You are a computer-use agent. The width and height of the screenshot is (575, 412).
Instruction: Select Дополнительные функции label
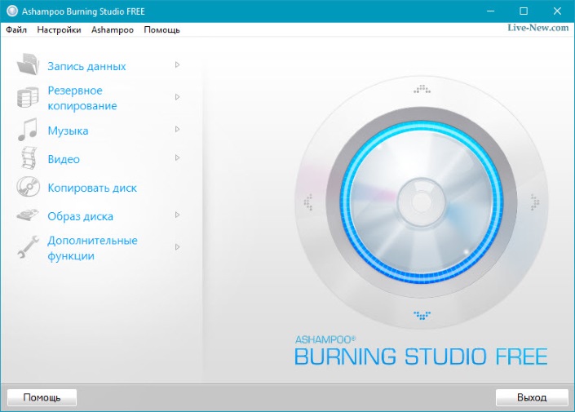(x=92, y=248)
